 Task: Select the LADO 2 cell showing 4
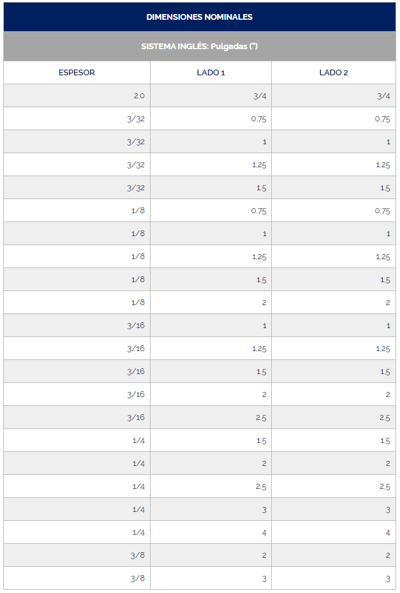387,532
